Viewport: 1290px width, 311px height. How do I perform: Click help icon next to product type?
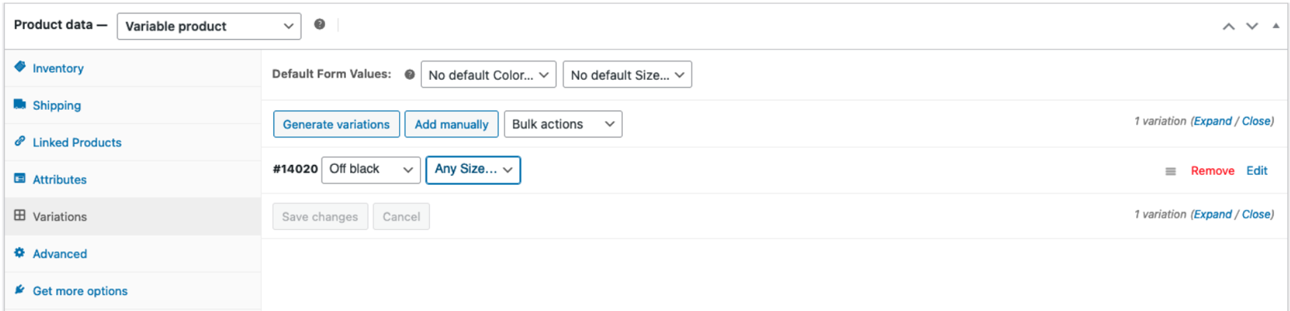coord(320,24)
